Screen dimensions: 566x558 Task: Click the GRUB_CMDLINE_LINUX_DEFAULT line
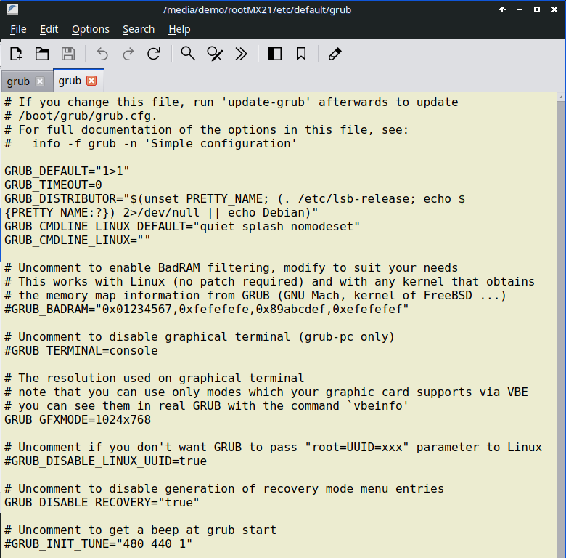(182, 227)
